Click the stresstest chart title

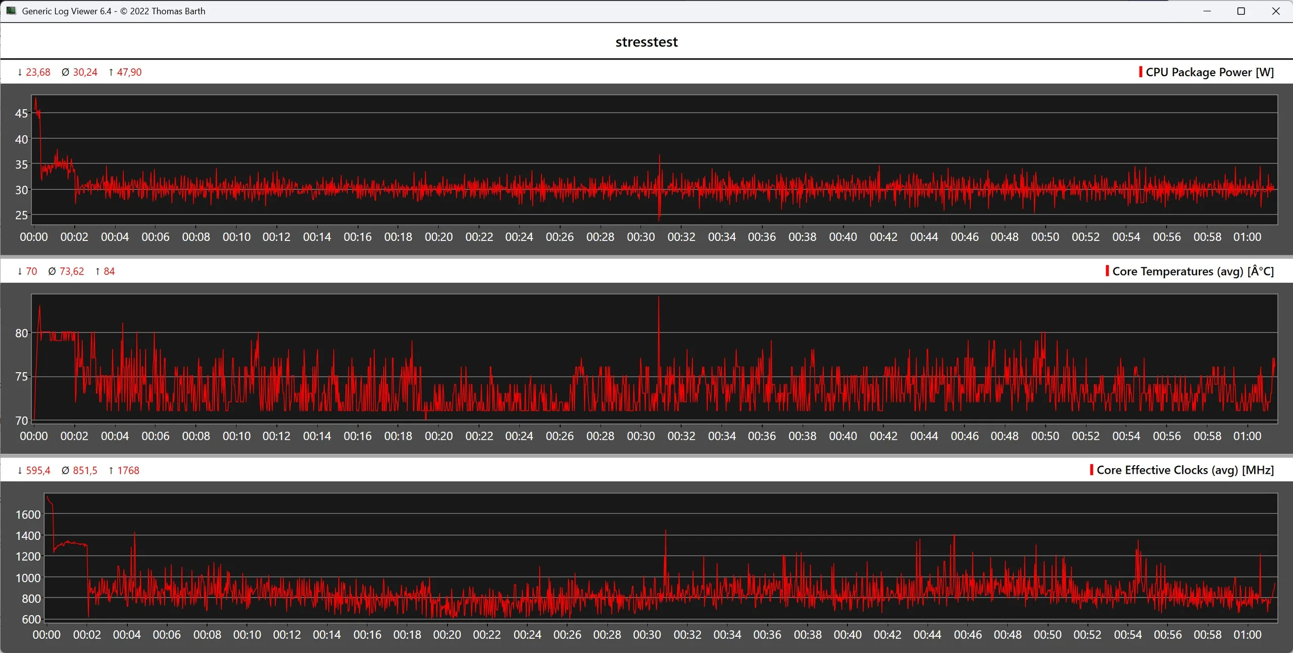646,42
